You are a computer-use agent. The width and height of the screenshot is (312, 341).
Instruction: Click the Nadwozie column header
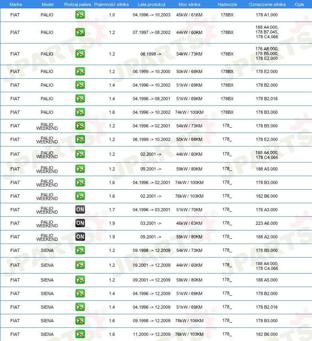[x=227, y=4]
